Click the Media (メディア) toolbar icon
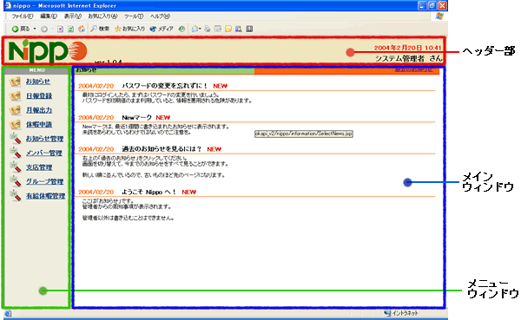The image size is (521, 320). click(162, 29)
